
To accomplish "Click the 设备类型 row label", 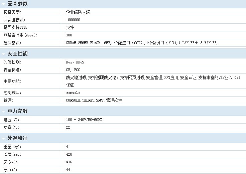I will (x=12, y=12).
